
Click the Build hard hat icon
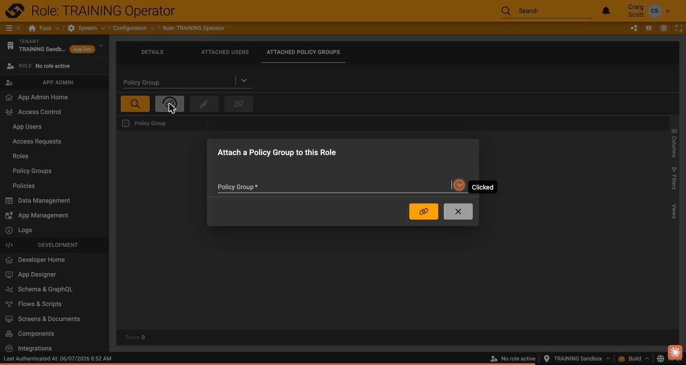point(621,359)
